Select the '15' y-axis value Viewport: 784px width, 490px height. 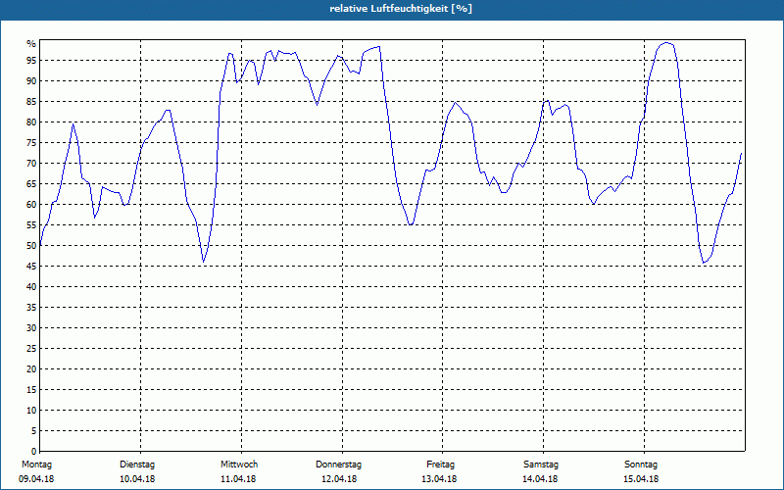coord(31,389)
